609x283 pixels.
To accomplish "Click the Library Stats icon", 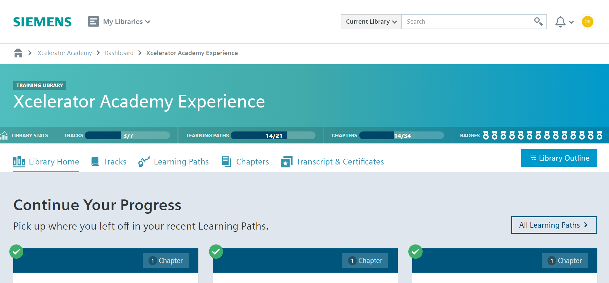I will 4,135.
